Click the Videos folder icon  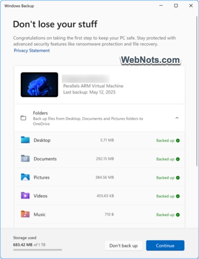point(25,196)
